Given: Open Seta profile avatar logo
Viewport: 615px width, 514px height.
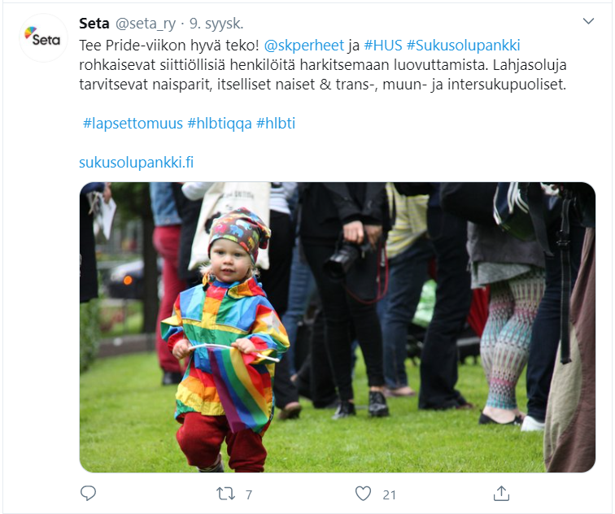Looking at the screenshot, I should [x=44, y=38].
